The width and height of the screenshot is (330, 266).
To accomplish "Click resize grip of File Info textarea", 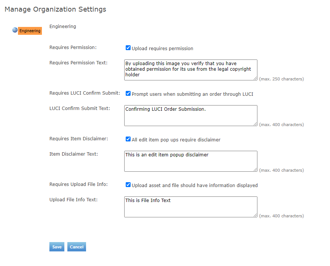I will pyautogui.click(x=255, y=215).
